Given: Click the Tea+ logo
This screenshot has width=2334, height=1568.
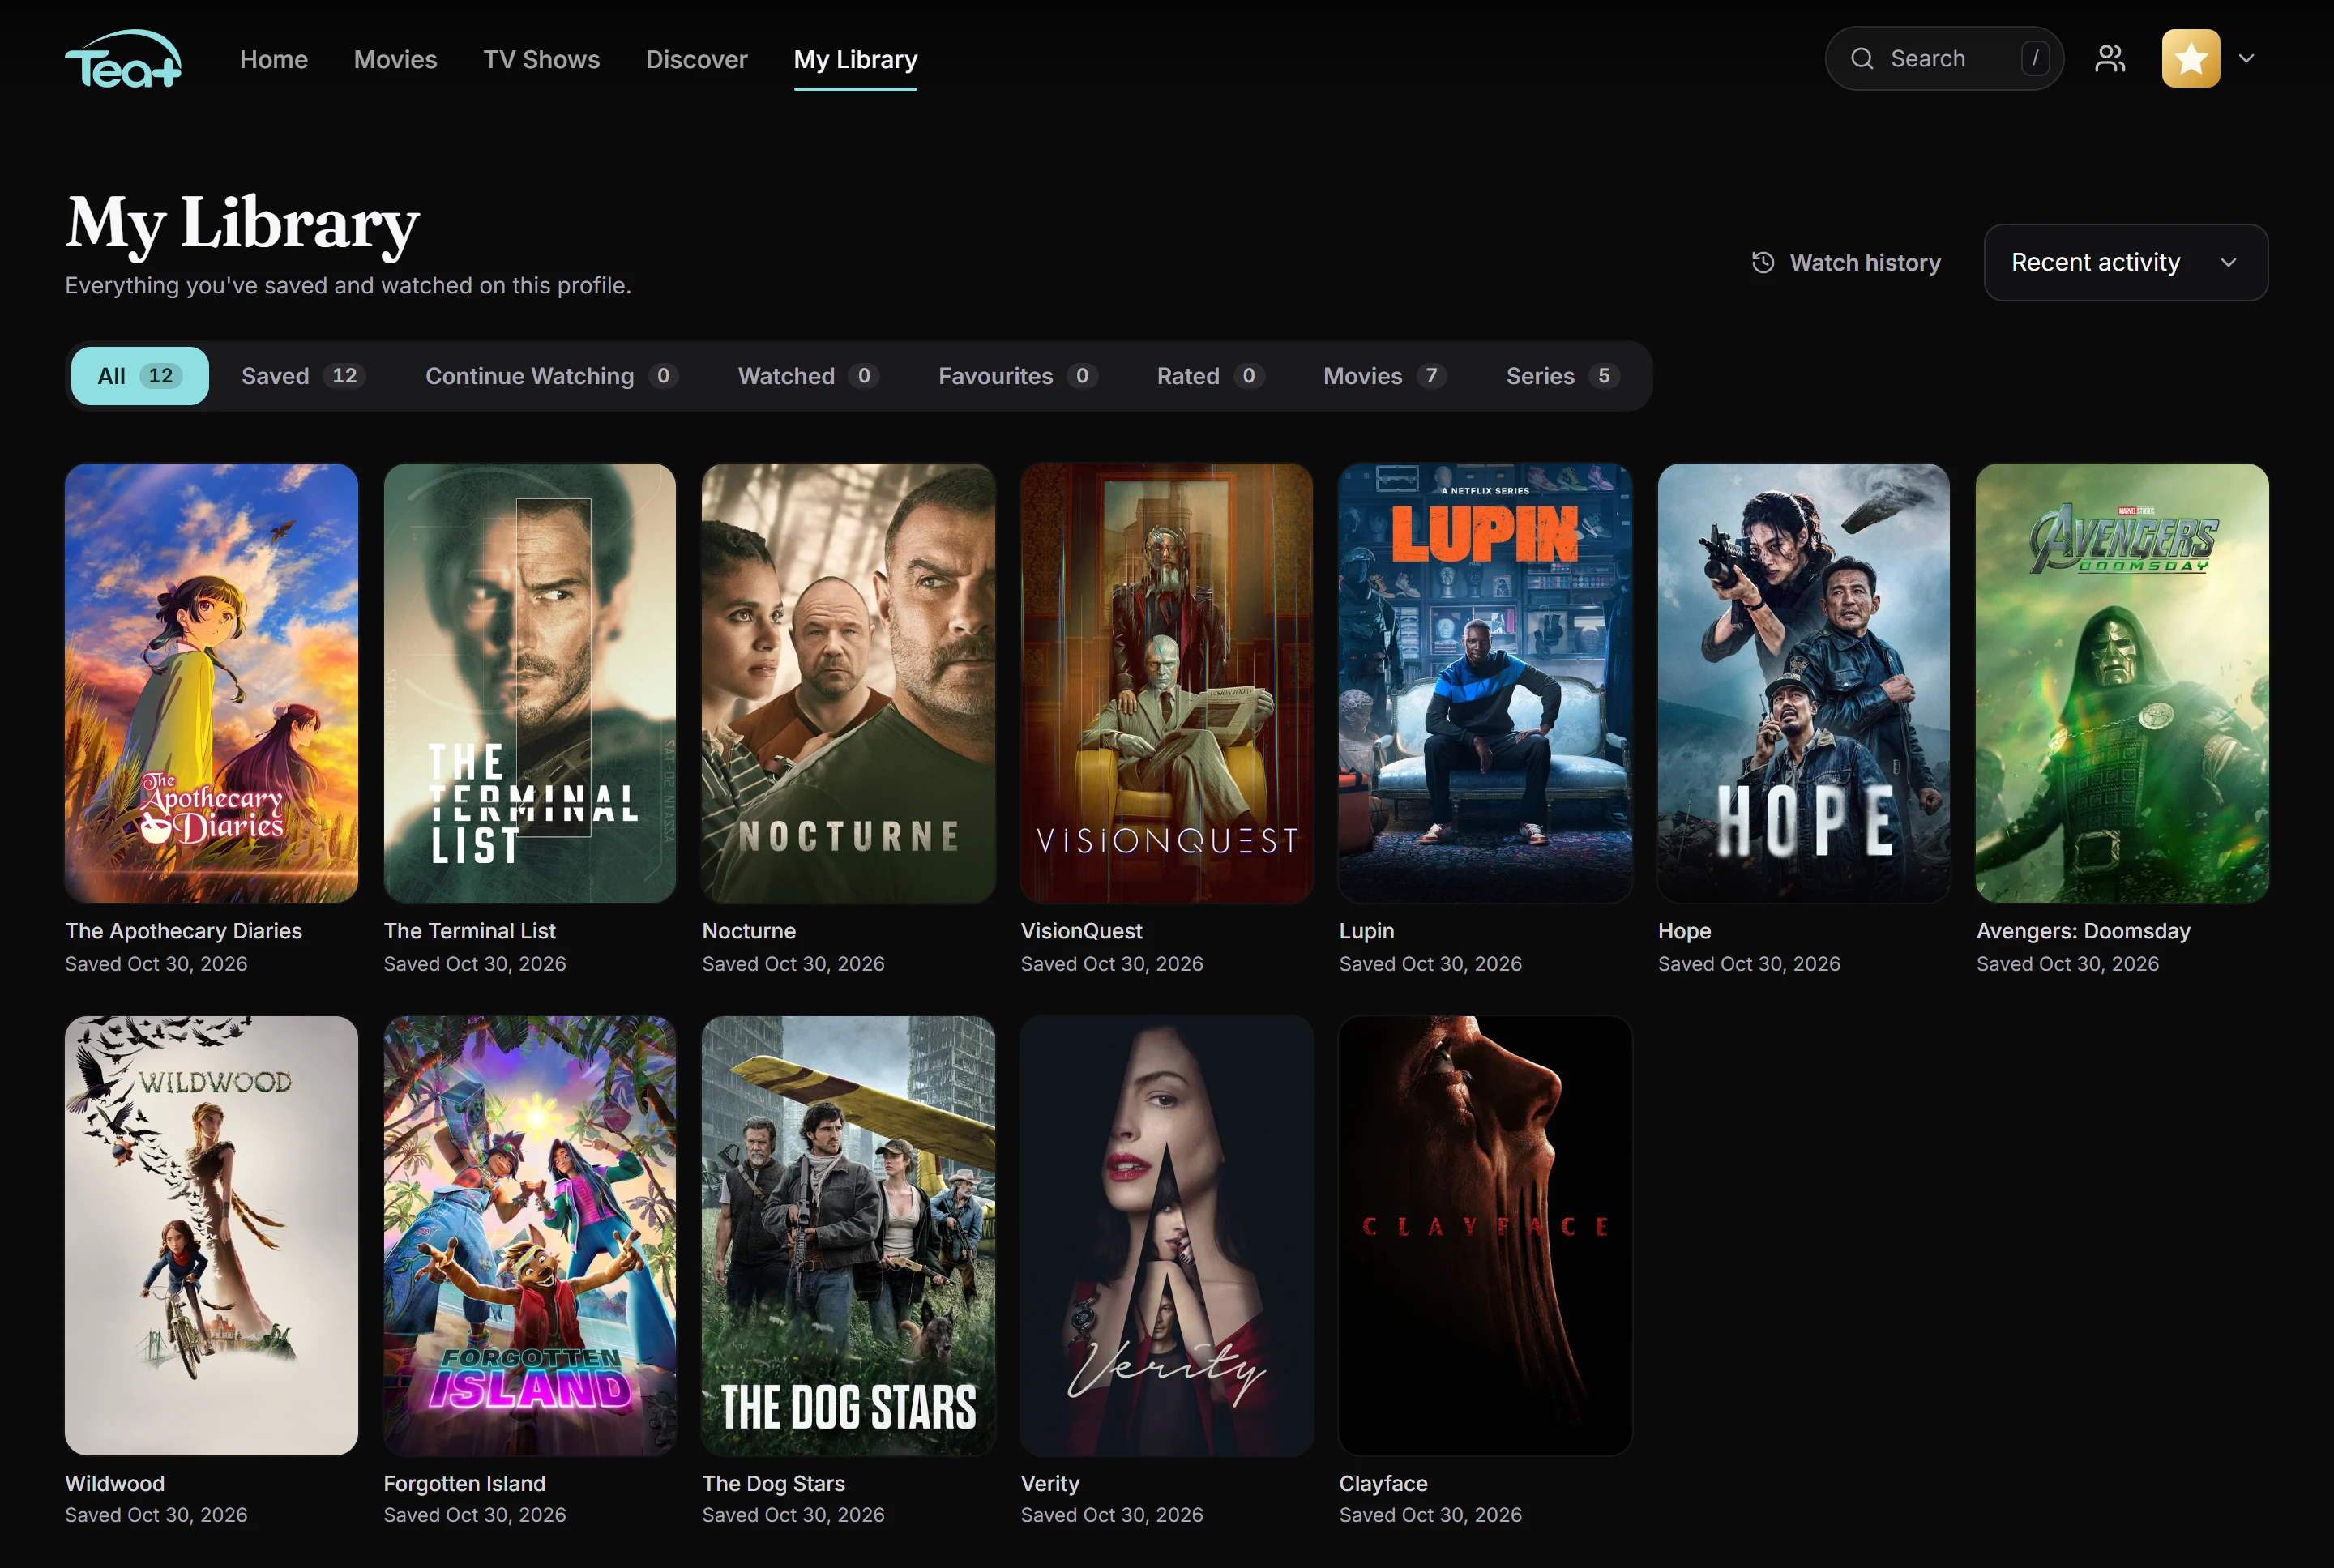Looking at the screenshot, I should pyautogui.click(x=123, y=59).
